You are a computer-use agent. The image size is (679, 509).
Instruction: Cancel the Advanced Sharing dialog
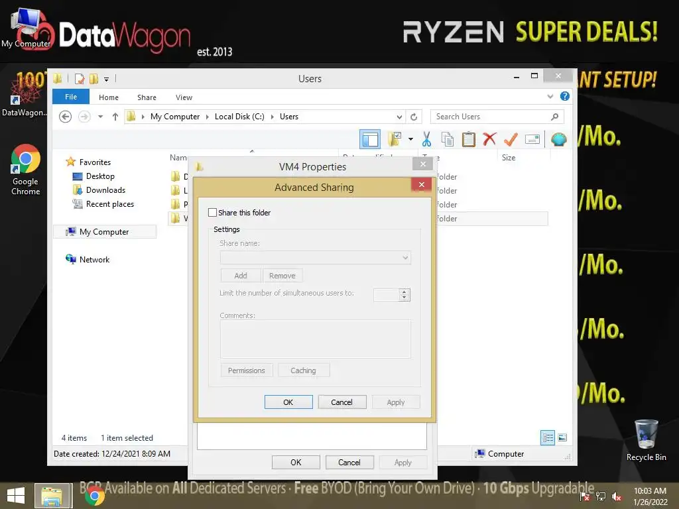point(341,402)
